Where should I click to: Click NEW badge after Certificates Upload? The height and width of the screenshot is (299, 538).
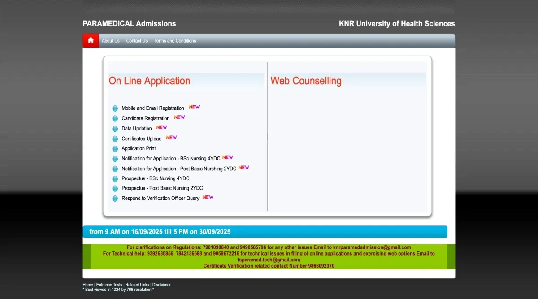click(171, 138)
